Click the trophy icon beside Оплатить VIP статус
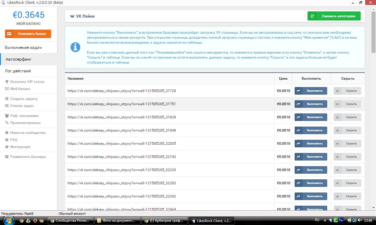This screenshot has width=376, height=225. [x=7, y=82]
